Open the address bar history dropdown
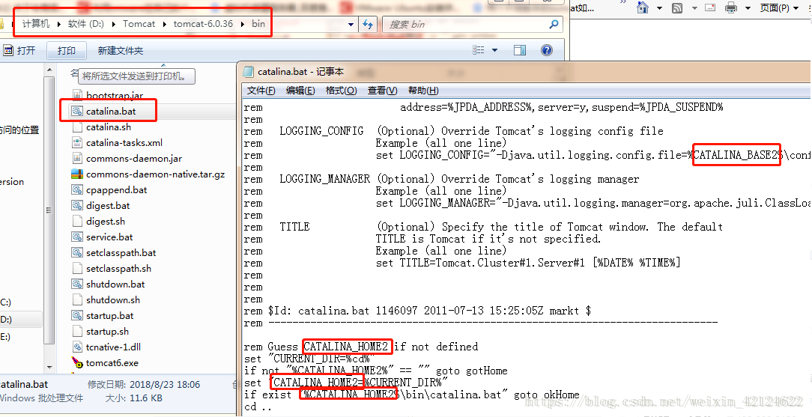812x417 pixels. tap(351, 24)
